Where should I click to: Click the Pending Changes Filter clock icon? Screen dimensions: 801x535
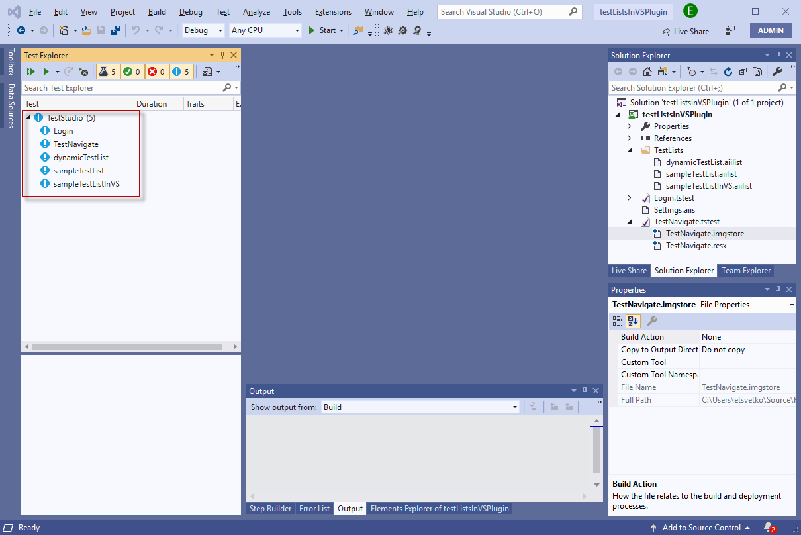click(692, 72)
